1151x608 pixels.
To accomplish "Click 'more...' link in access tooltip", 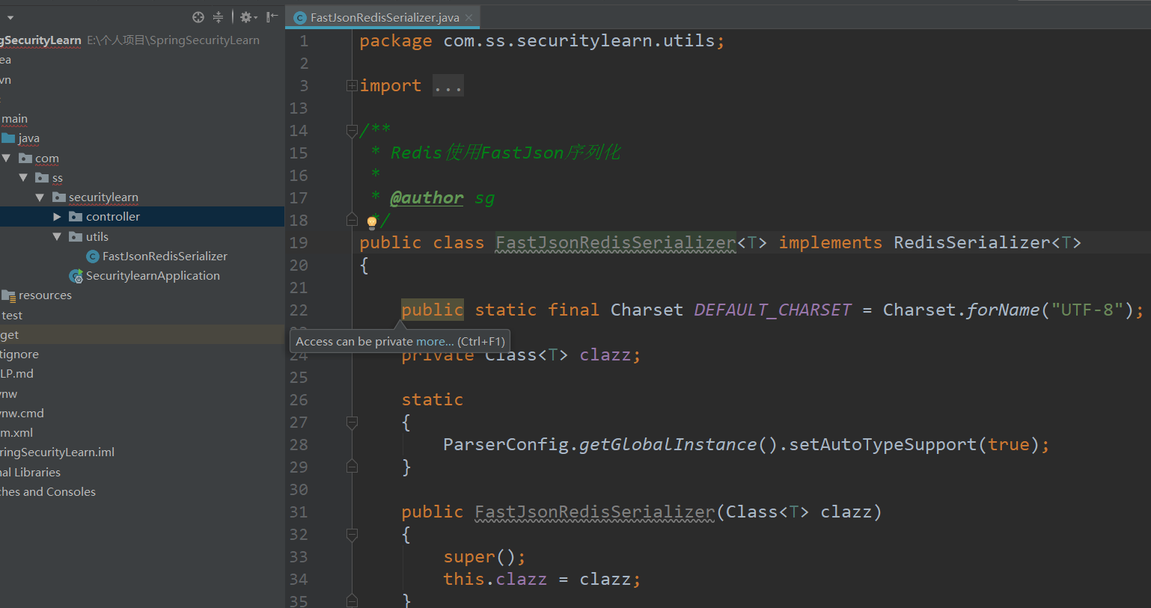I will (x=434, y=341).
